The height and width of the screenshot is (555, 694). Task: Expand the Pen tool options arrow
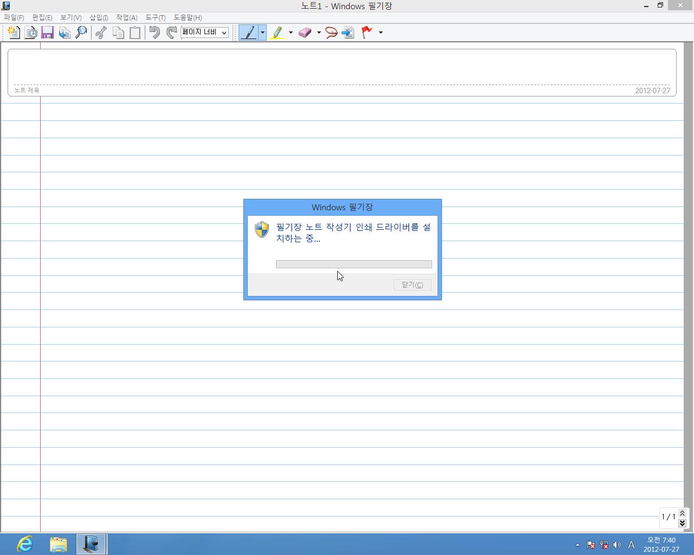click(x=262, y=33)
